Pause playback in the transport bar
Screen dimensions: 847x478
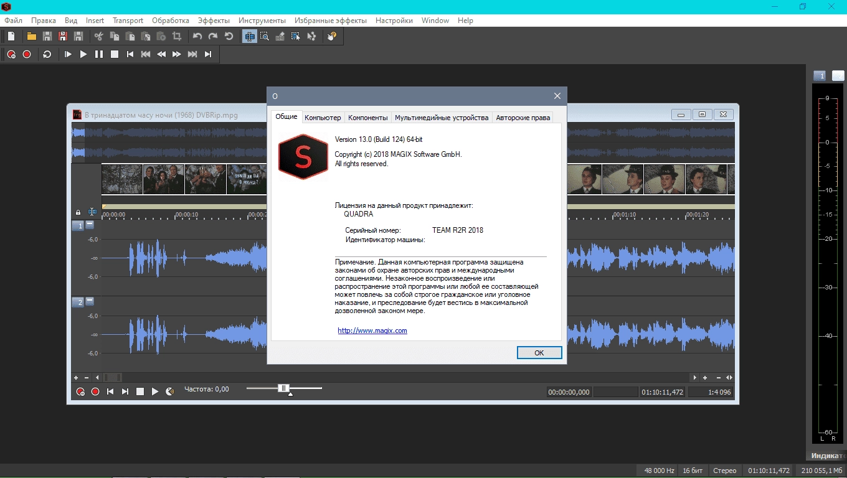99,54
